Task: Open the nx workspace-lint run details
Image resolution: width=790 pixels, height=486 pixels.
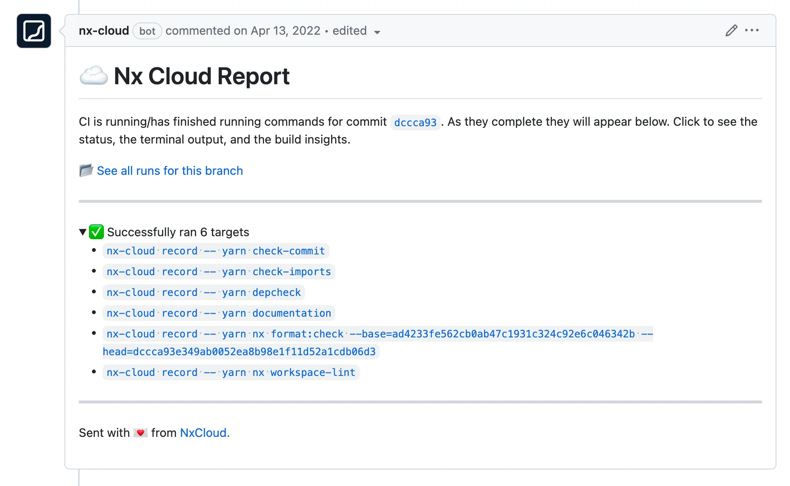Action: pos(231,372)
